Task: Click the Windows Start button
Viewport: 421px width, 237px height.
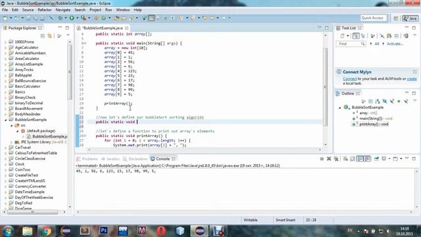Action: click(x=8, y=231)
